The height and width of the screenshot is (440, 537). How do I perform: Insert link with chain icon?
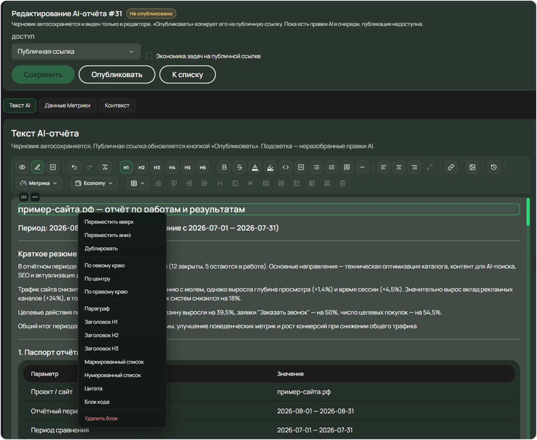(x=451, y=167)
